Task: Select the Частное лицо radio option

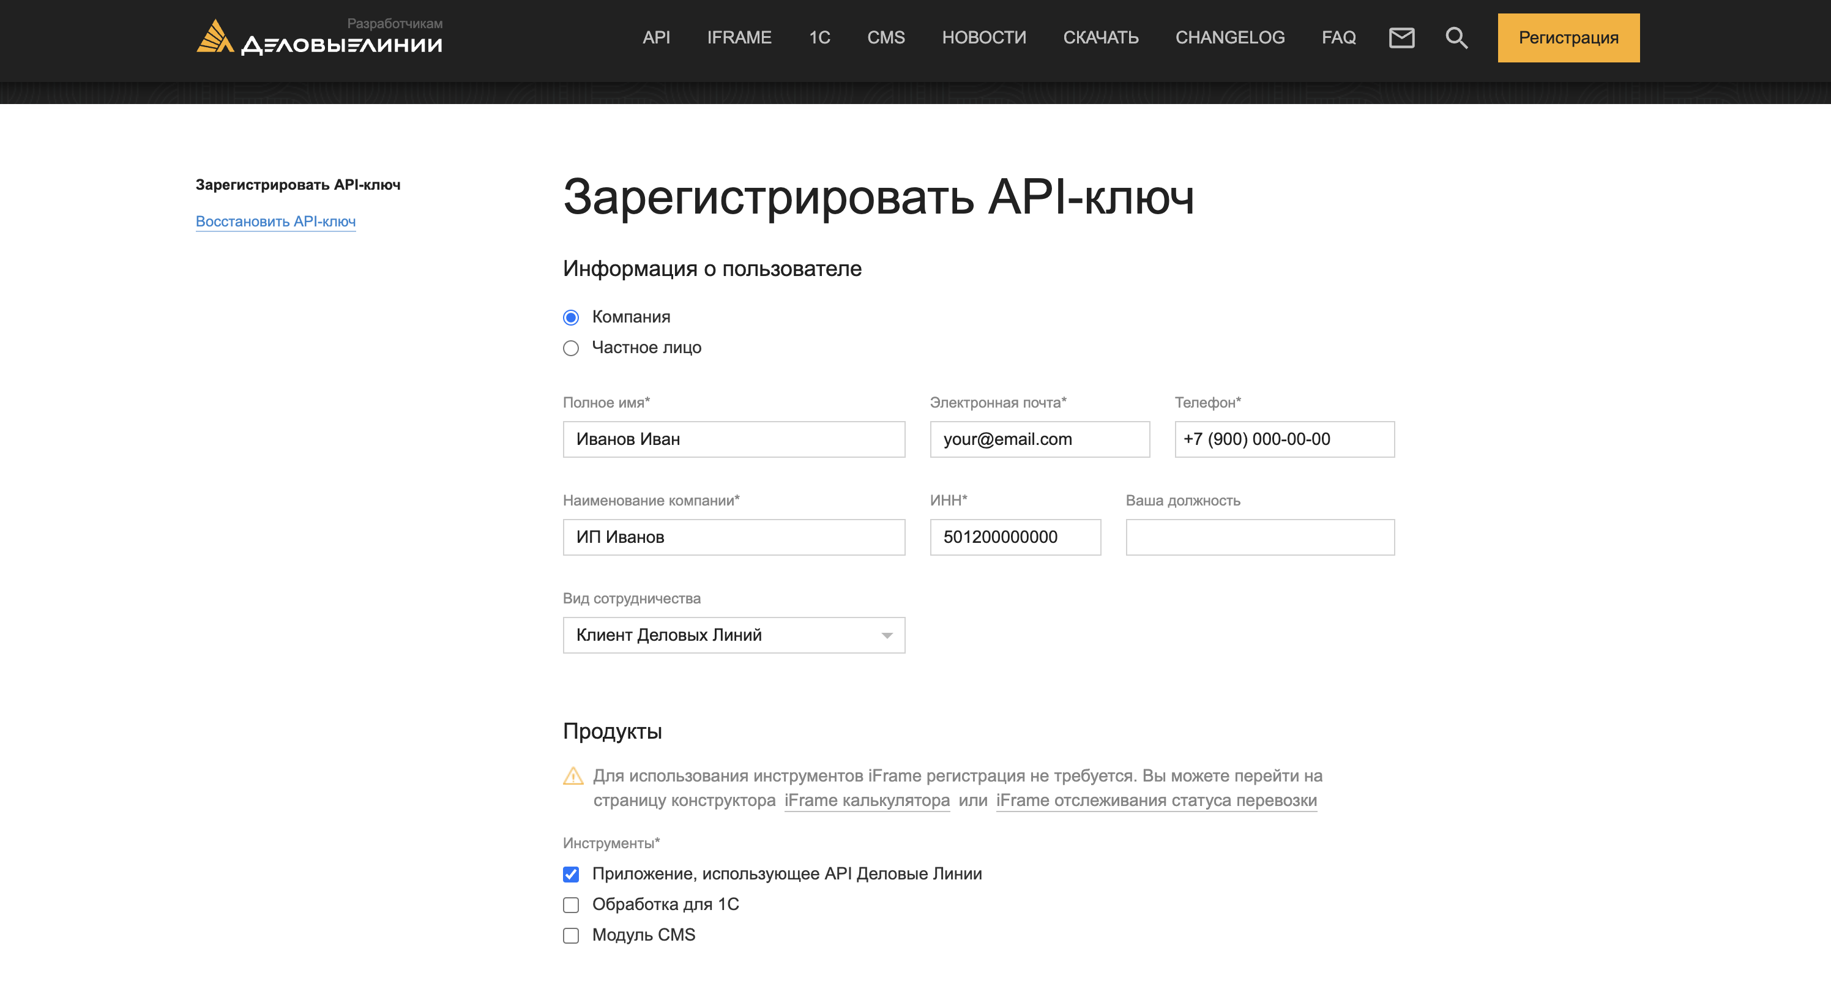Action: 571,348
